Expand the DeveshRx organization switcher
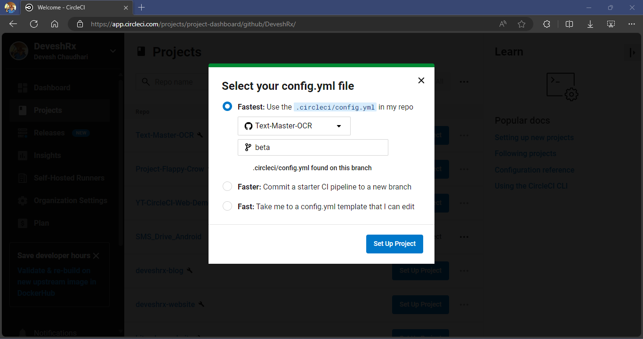This screenshot has height=339, width=643. pos(113,51)
